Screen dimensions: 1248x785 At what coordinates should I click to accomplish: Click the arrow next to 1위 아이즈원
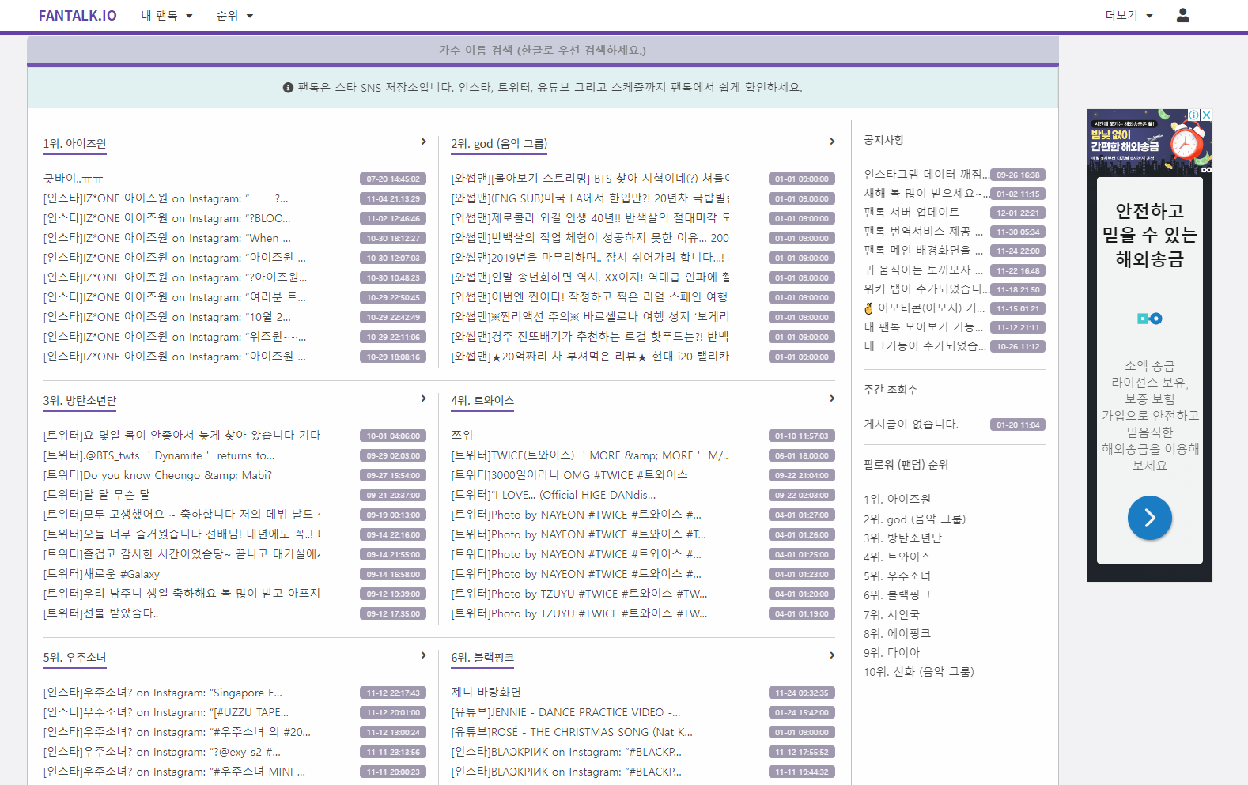pos(423,142)
